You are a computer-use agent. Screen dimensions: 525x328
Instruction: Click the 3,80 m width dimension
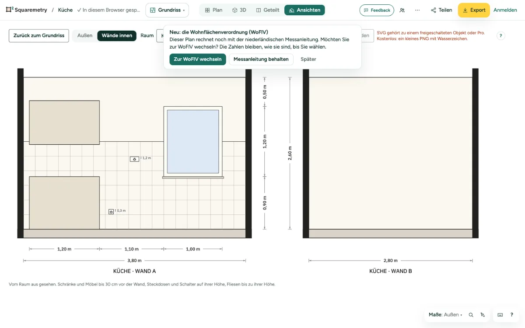pyautogui.click(x=135, y=261)
